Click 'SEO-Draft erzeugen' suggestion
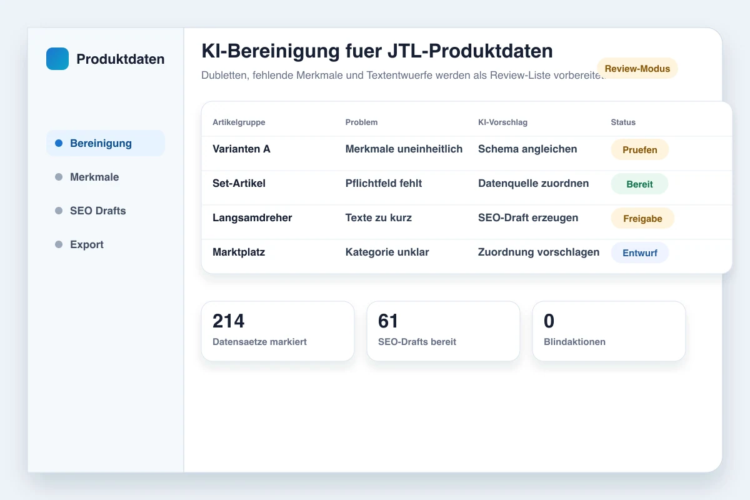 coord(528,217)
